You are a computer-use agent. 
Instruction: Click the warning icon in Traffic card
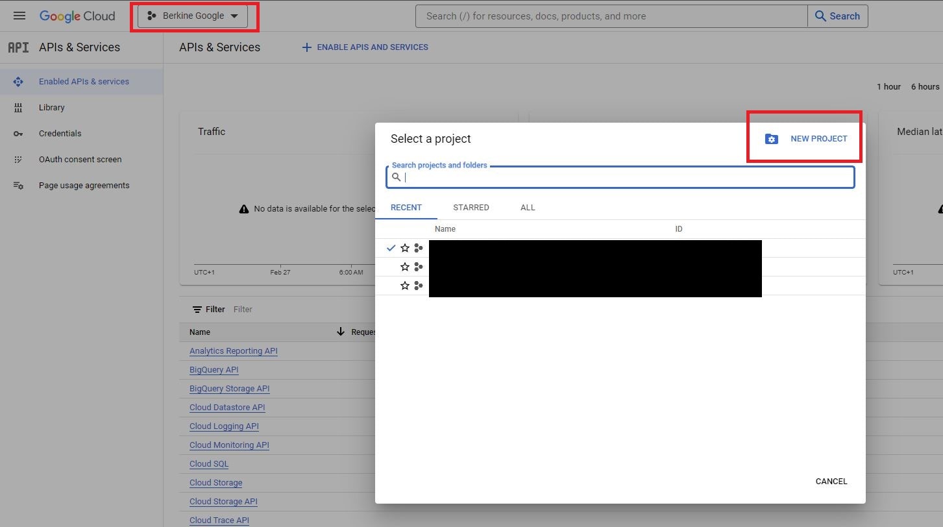tap(244, 209)
